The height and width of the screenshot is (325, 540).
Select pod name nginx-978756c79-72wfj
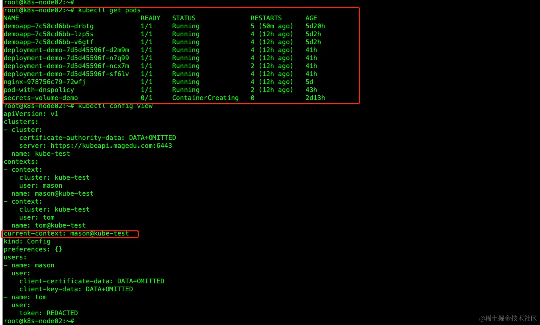45,82
